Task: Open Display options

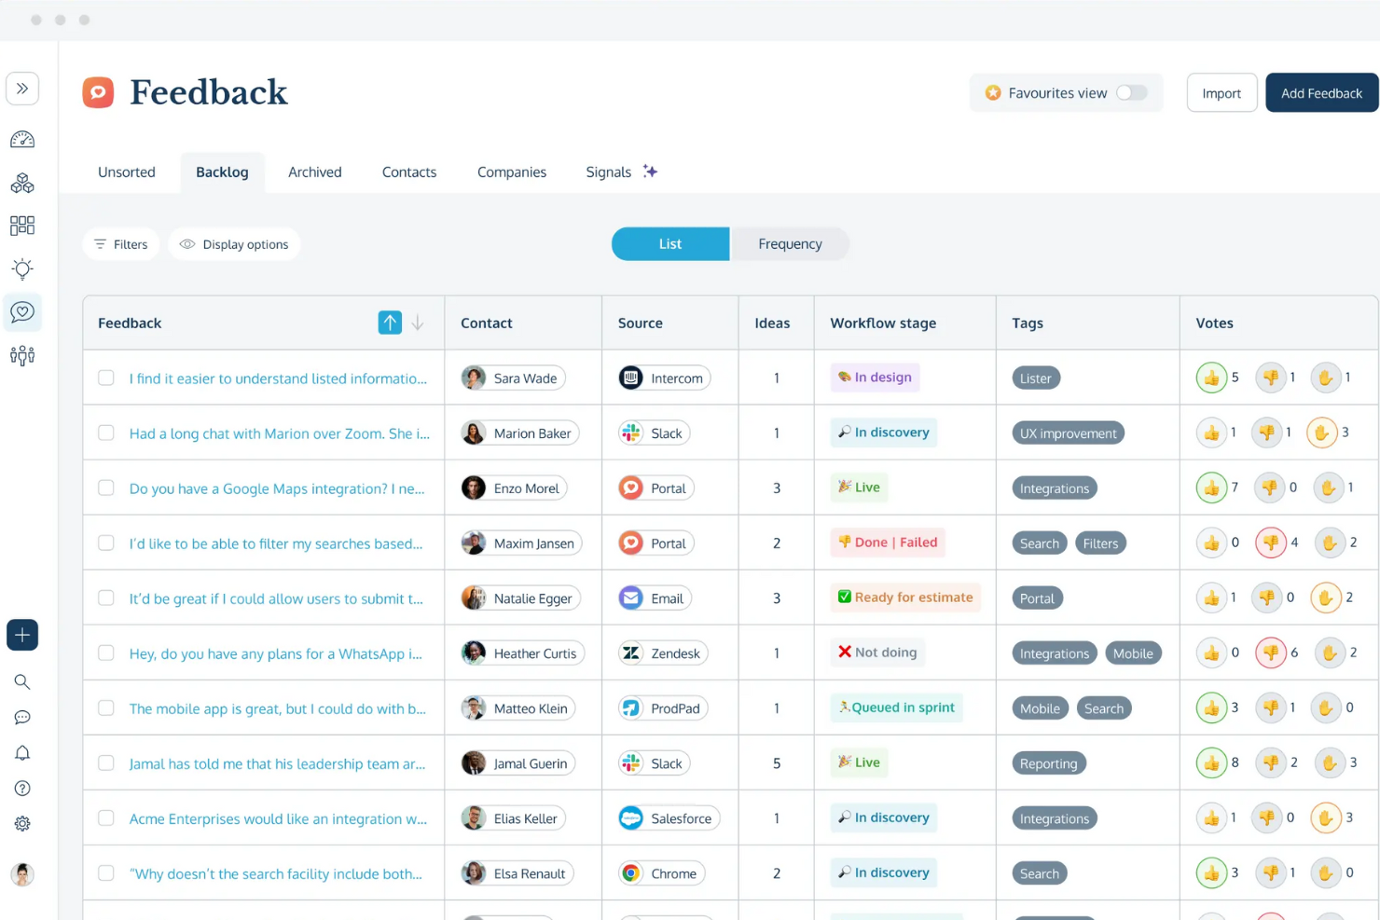Action: (234, 244)
